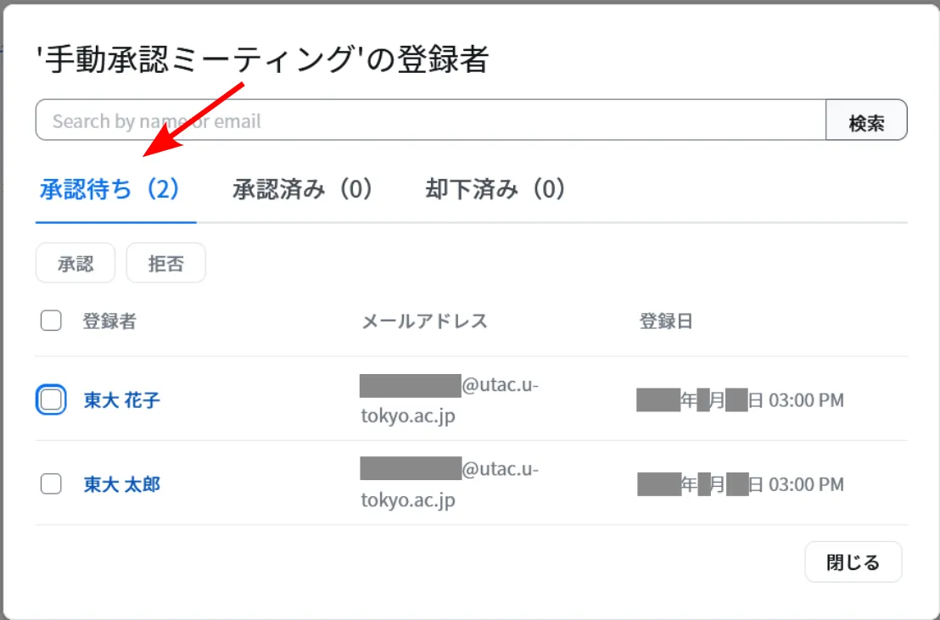Open the 承認済み (0) tab
The image size is (940, 620).
[x=303, y=189]
